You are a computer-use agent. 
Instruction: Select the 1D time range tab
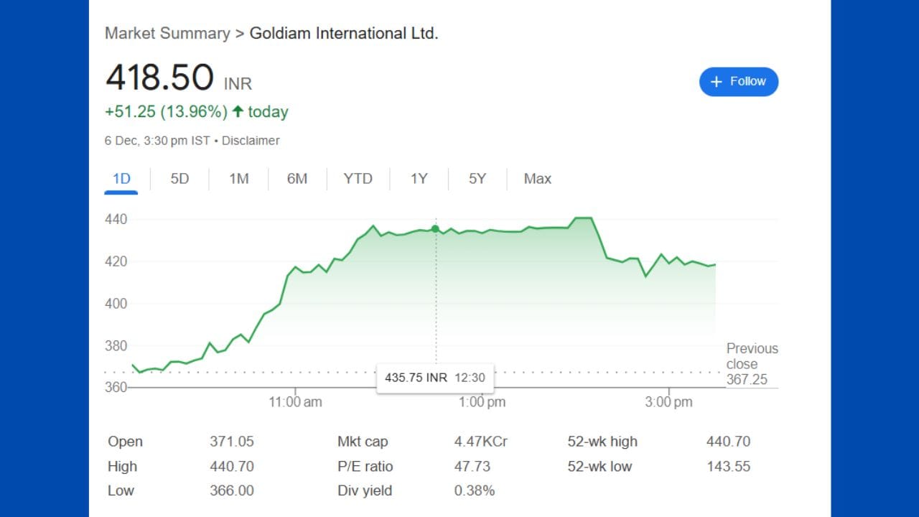click(x=121, y=179)
